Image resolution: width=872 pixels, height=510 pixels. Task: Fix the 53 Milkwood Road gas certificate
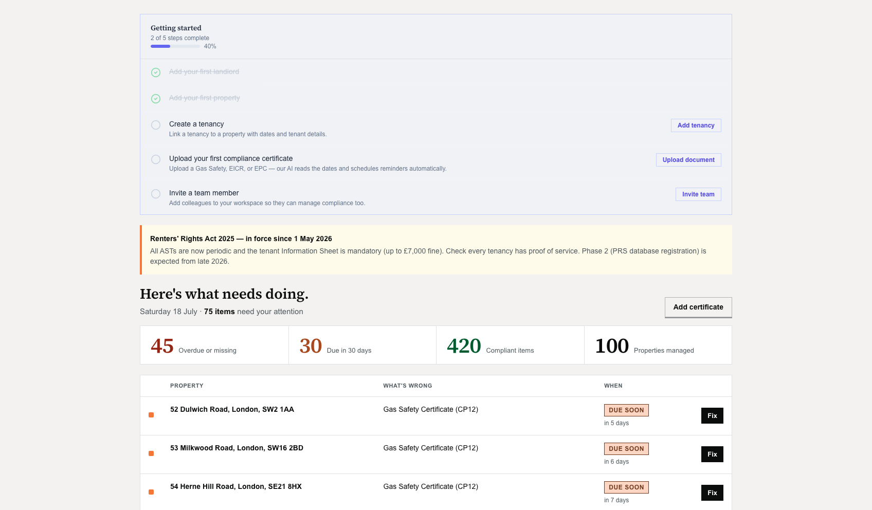tap(712, 454)
